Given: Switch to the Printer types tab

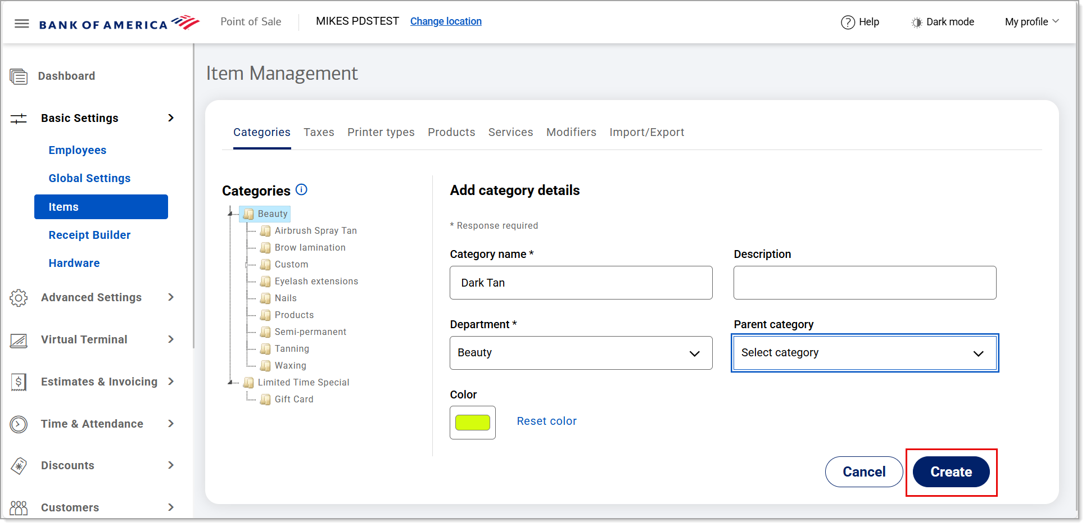Looking at the screenshot, I should pos(381,133).
